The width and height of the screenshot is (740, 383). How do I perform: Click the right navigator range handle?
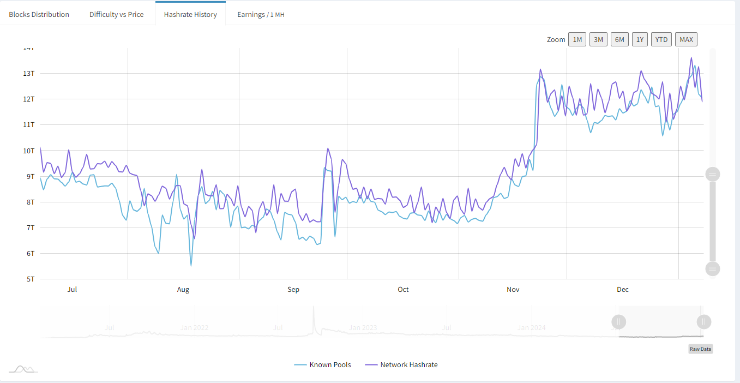pyautogui.click(x=703, y=322)
